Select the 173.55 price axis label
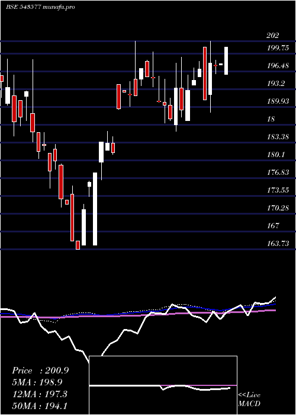The height and width of the screenshot is (415, 296). (x=278, y=190)
